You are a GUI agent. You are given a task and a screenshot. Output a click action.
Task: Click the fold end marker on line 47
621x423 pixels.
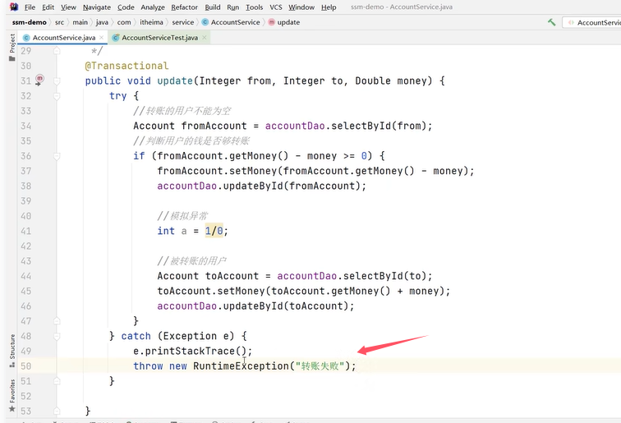pos(57,321)
